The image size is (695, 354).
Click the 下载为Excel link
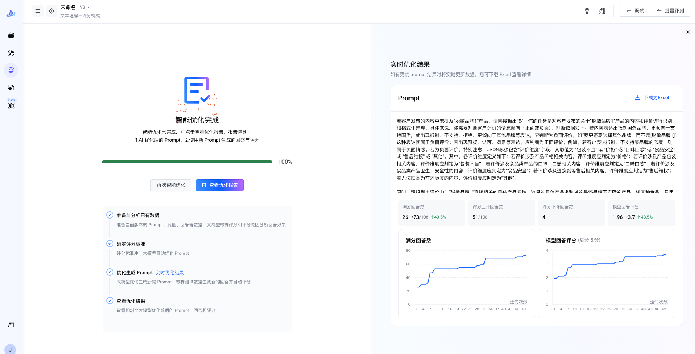click(656, 98)
